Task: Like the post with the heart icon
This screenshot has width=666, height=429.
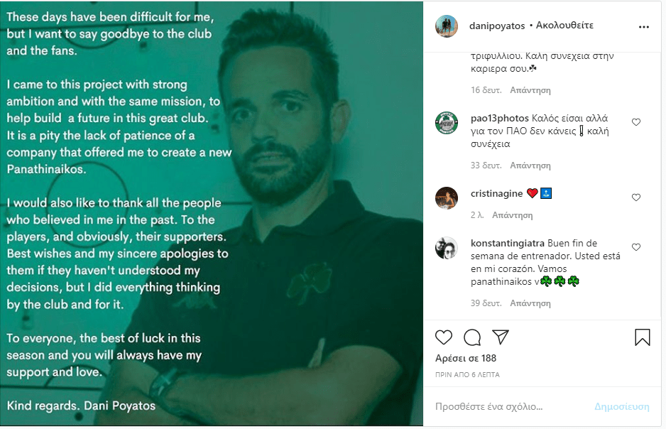Action: [x=444, y=337]
